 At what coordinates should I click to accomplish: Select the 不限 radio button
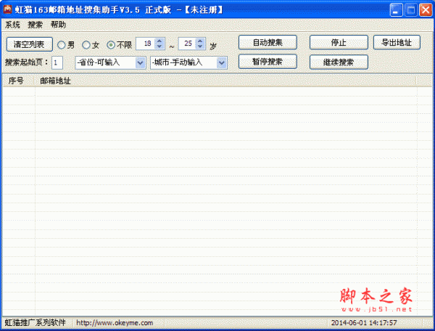[x=120, y=45]
